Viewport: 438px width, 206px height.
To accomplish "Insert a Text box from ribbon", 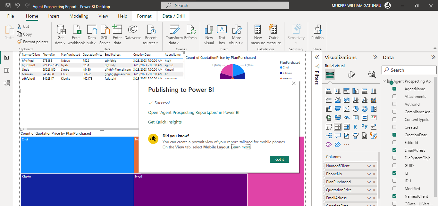I will [x=222, y=35].
